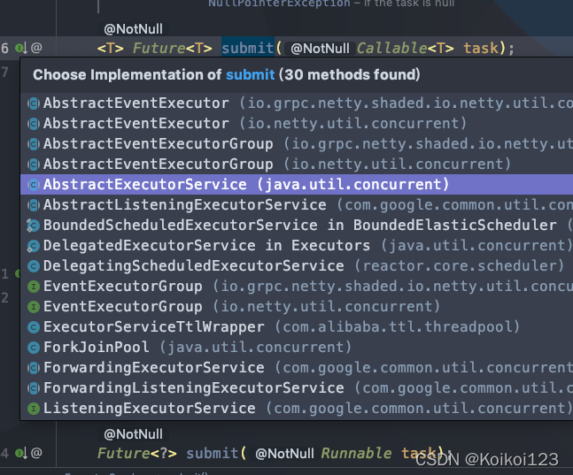
Task: Click implemented-method gutter icon on submit Callable line
Action: (x=20, y=48)
